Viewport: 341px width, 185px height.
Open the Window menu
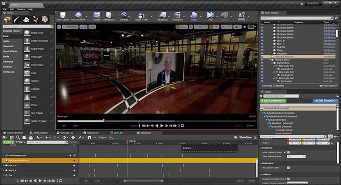point(21,9)
